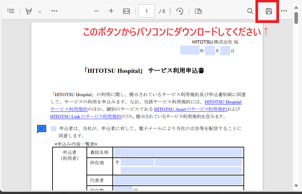Toggle the page view layout icon

coord(198,11)
